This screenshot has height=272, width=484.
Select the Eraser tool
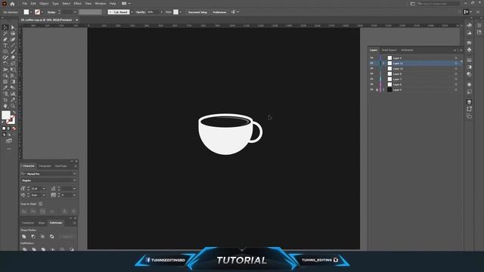[13, 57]
